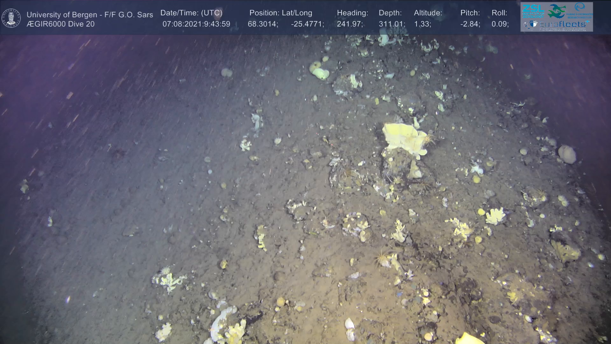Click the Pitch value -2.84
This screenshot has width=611, height=344.
coord(470,24)
